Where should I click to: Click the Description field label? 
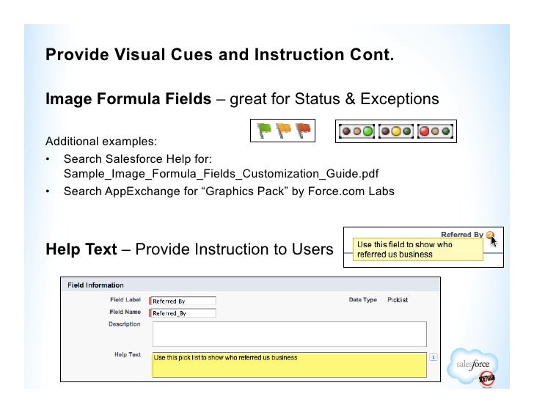[x=124, y=324]
